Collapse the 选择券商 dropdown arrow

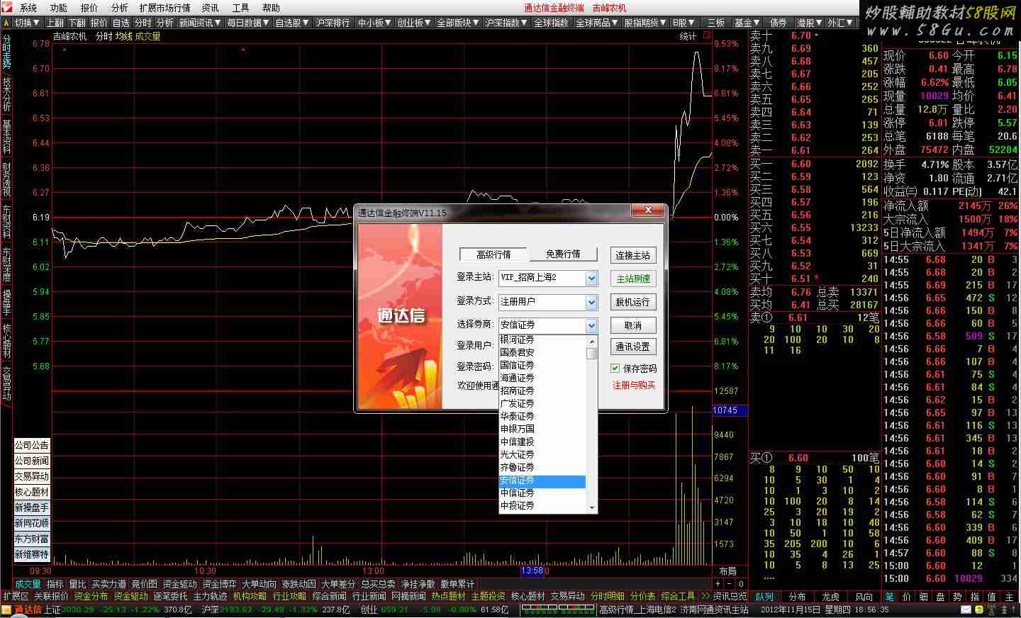point(592,325)
